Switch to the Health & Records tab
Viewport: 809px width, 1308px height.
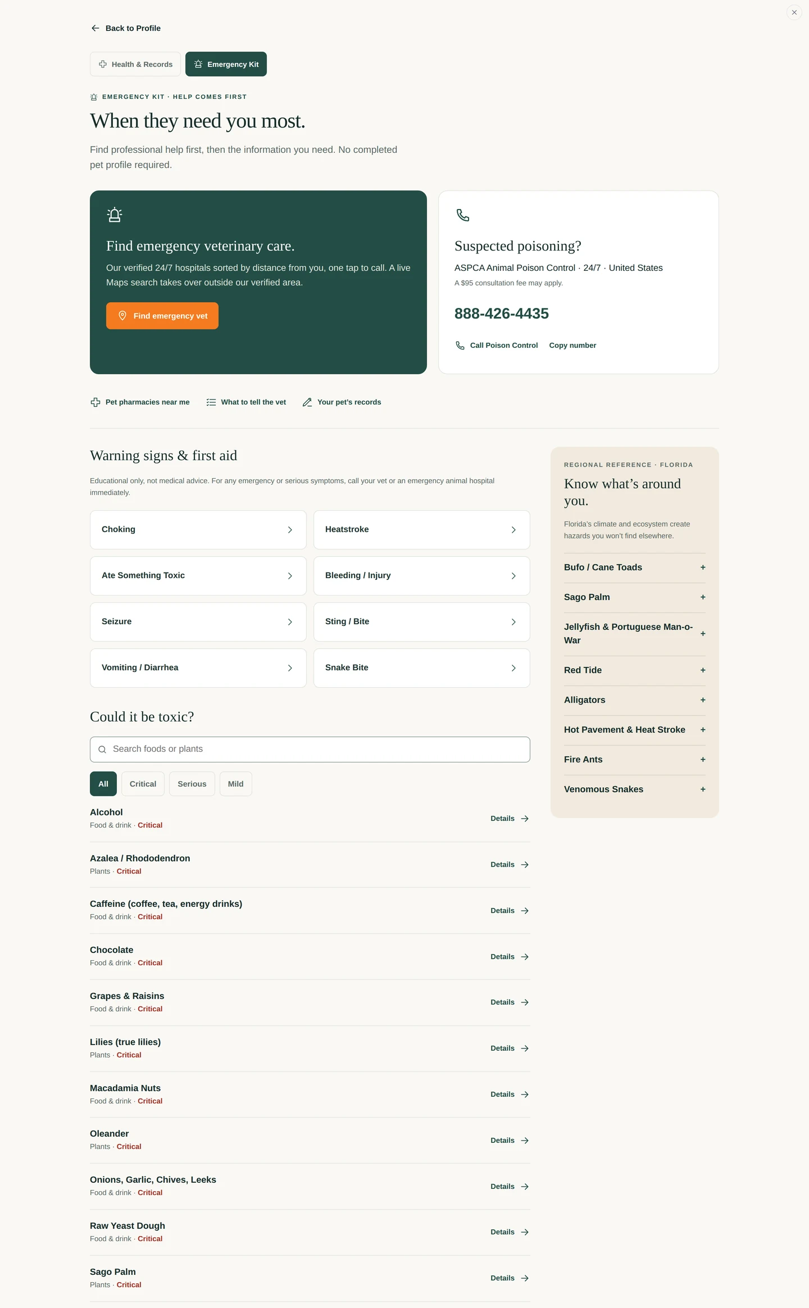tap(135, 64)
